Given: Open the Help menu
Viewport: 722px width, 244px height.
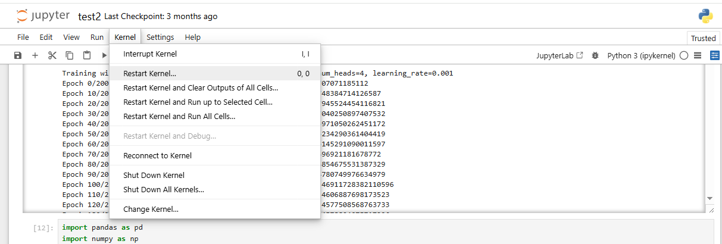Looking at the screenshot, I should point(193,37).
